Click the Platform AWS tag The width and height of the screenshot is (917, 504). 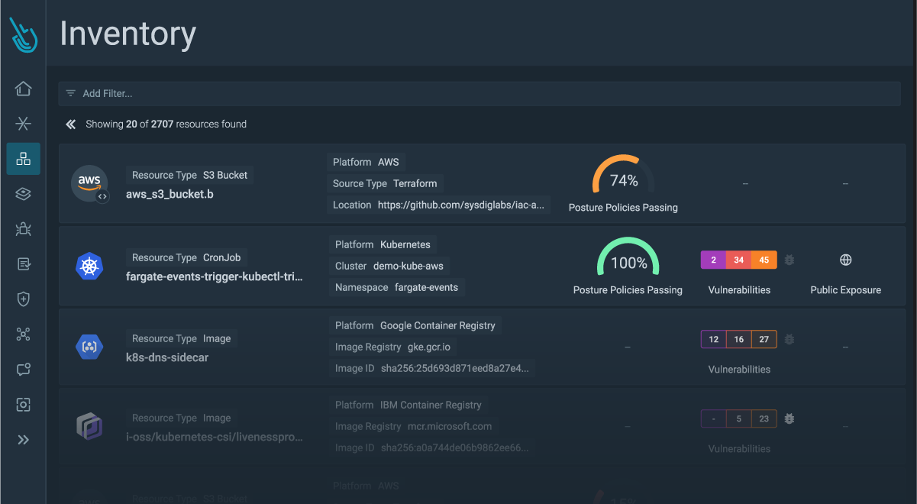tap(366, 162)
